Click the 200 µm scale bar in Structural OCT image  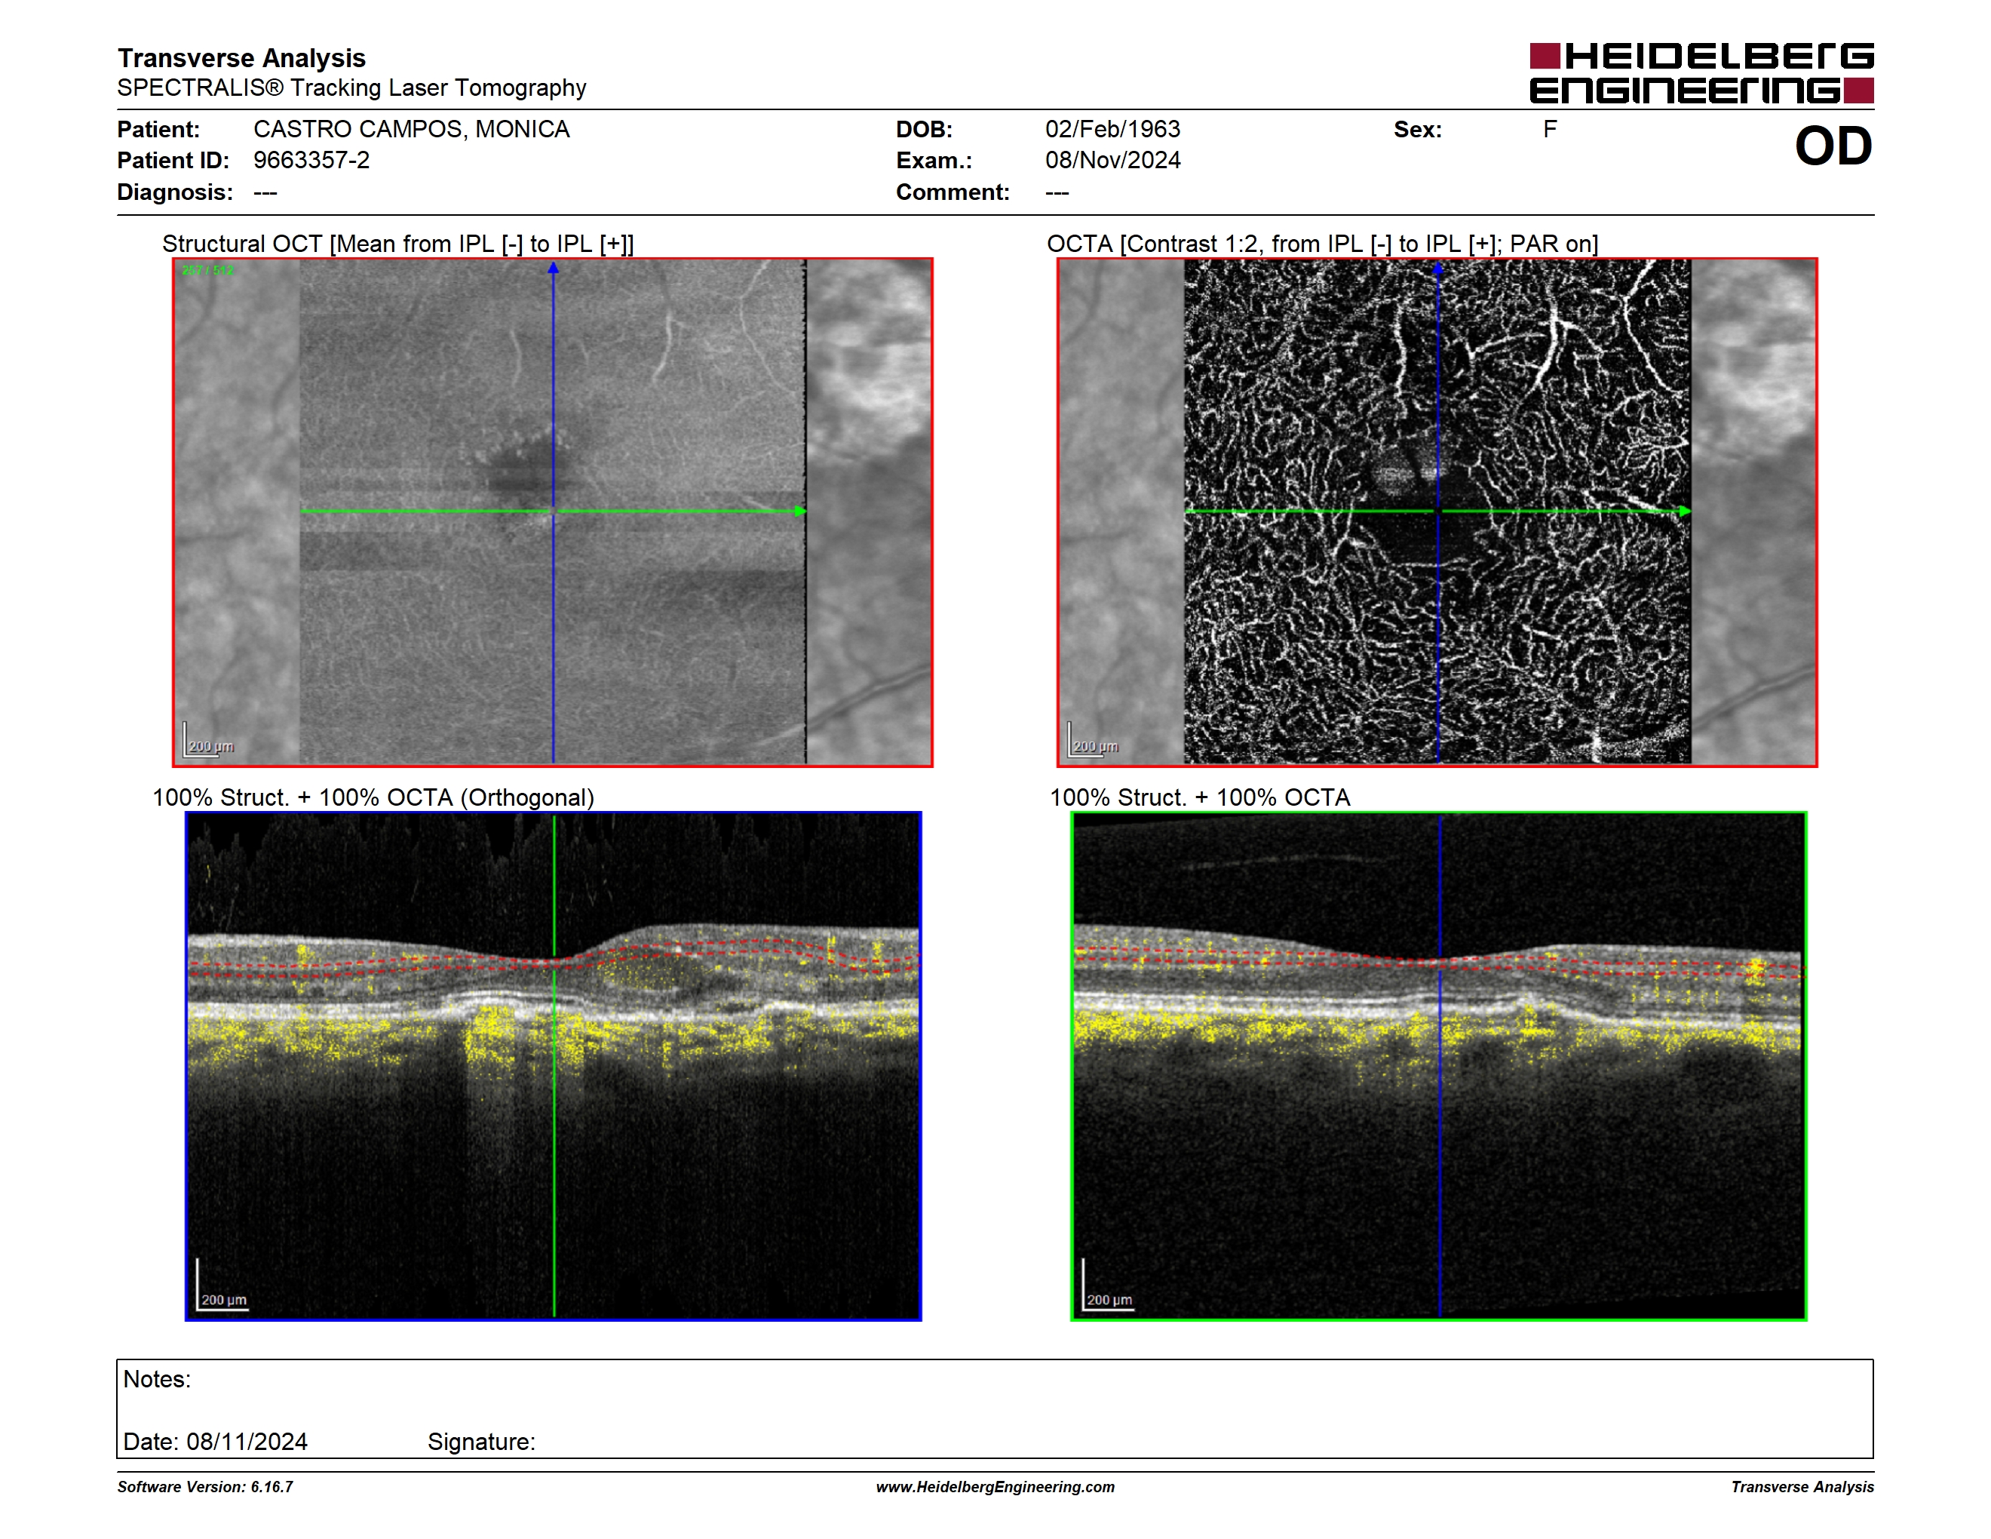208,740
